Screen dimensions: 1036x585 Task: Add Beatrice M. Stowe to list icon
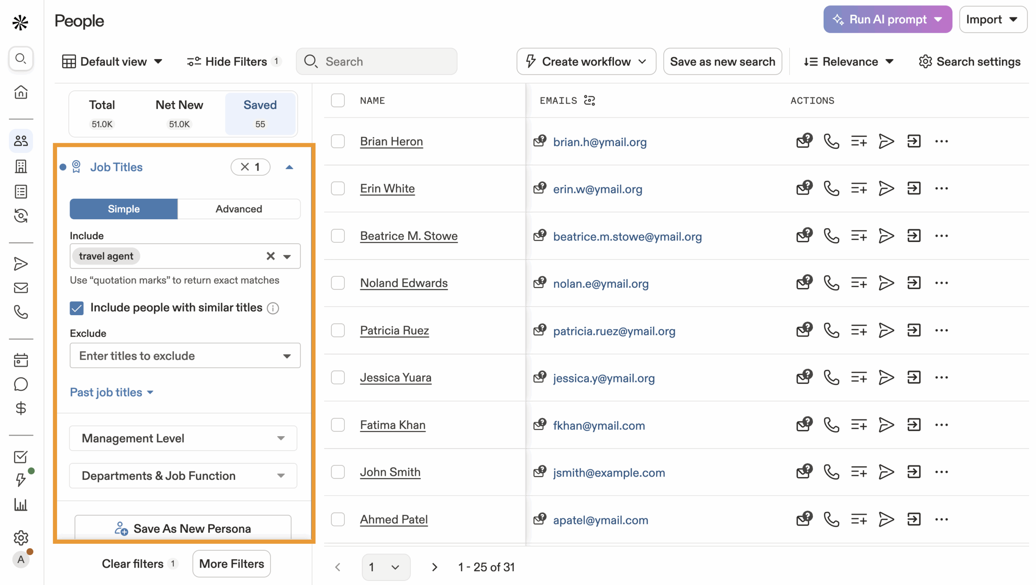click(858, 236)
